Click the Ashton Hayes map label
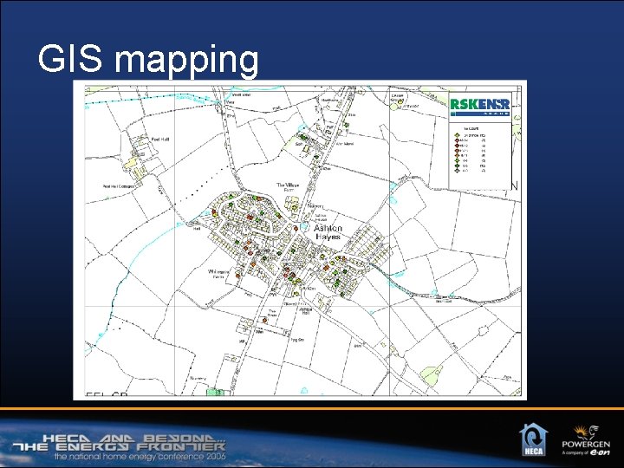This screenshot has height=468, width=624. pyautogui.click(x=328, y=232)
